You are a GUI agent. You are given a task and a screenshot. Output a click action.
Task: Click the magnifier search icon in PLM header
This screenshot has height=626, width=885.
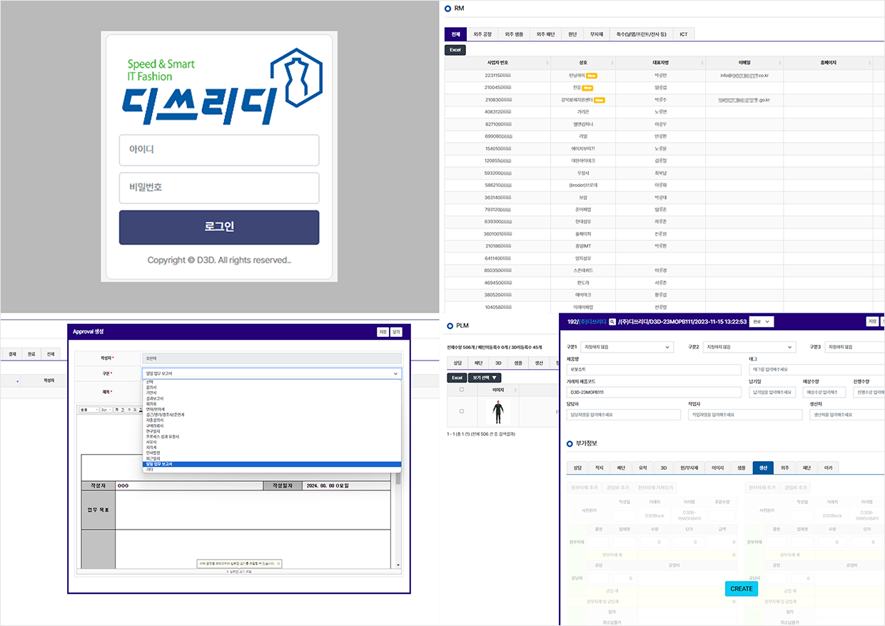pyautogui.click(x=612, y=322)
